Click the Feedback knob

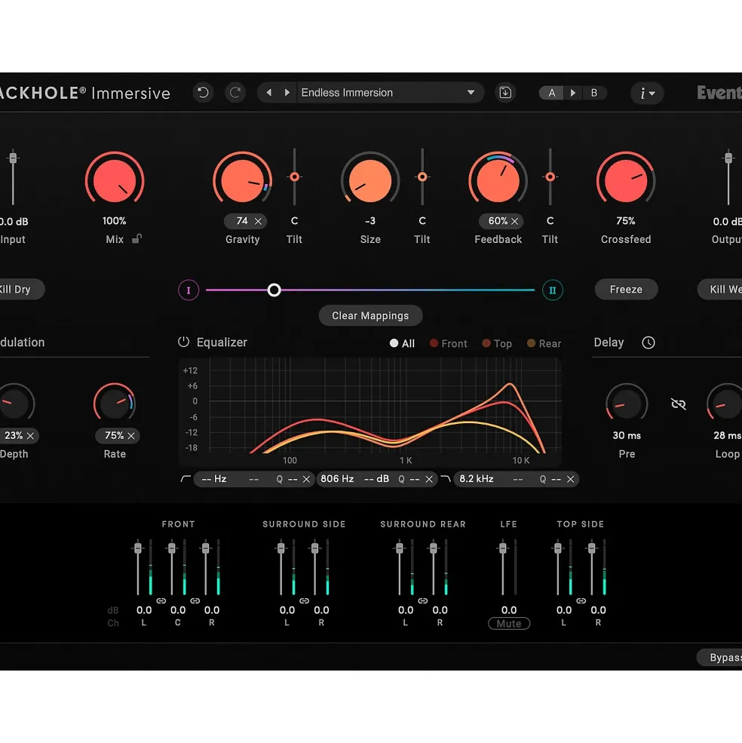498,180
